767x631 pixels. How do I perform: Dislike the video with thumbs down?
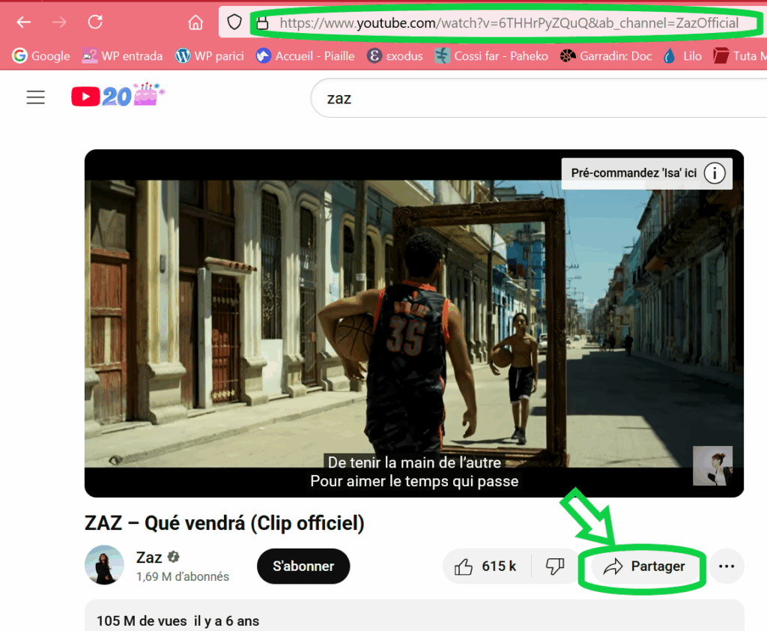(x=555, y=567)
